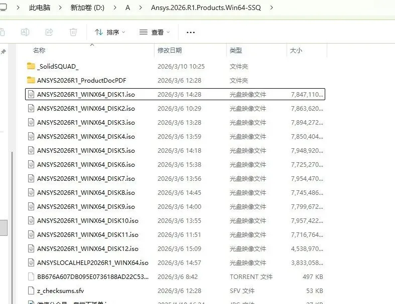Image resolution: width=395 pixels, height=304 pixels.
Task: Click ANSYS2026R1_ProductDocPDF folder name
Action: click(x=82, y=81)
